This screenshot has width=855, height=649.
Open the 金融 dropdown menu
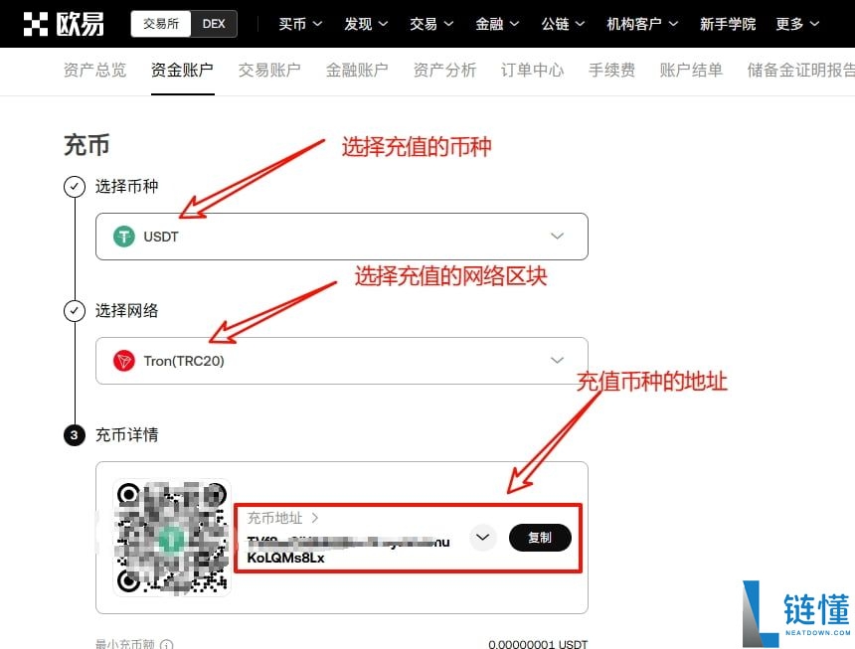(x=497, y=24)
